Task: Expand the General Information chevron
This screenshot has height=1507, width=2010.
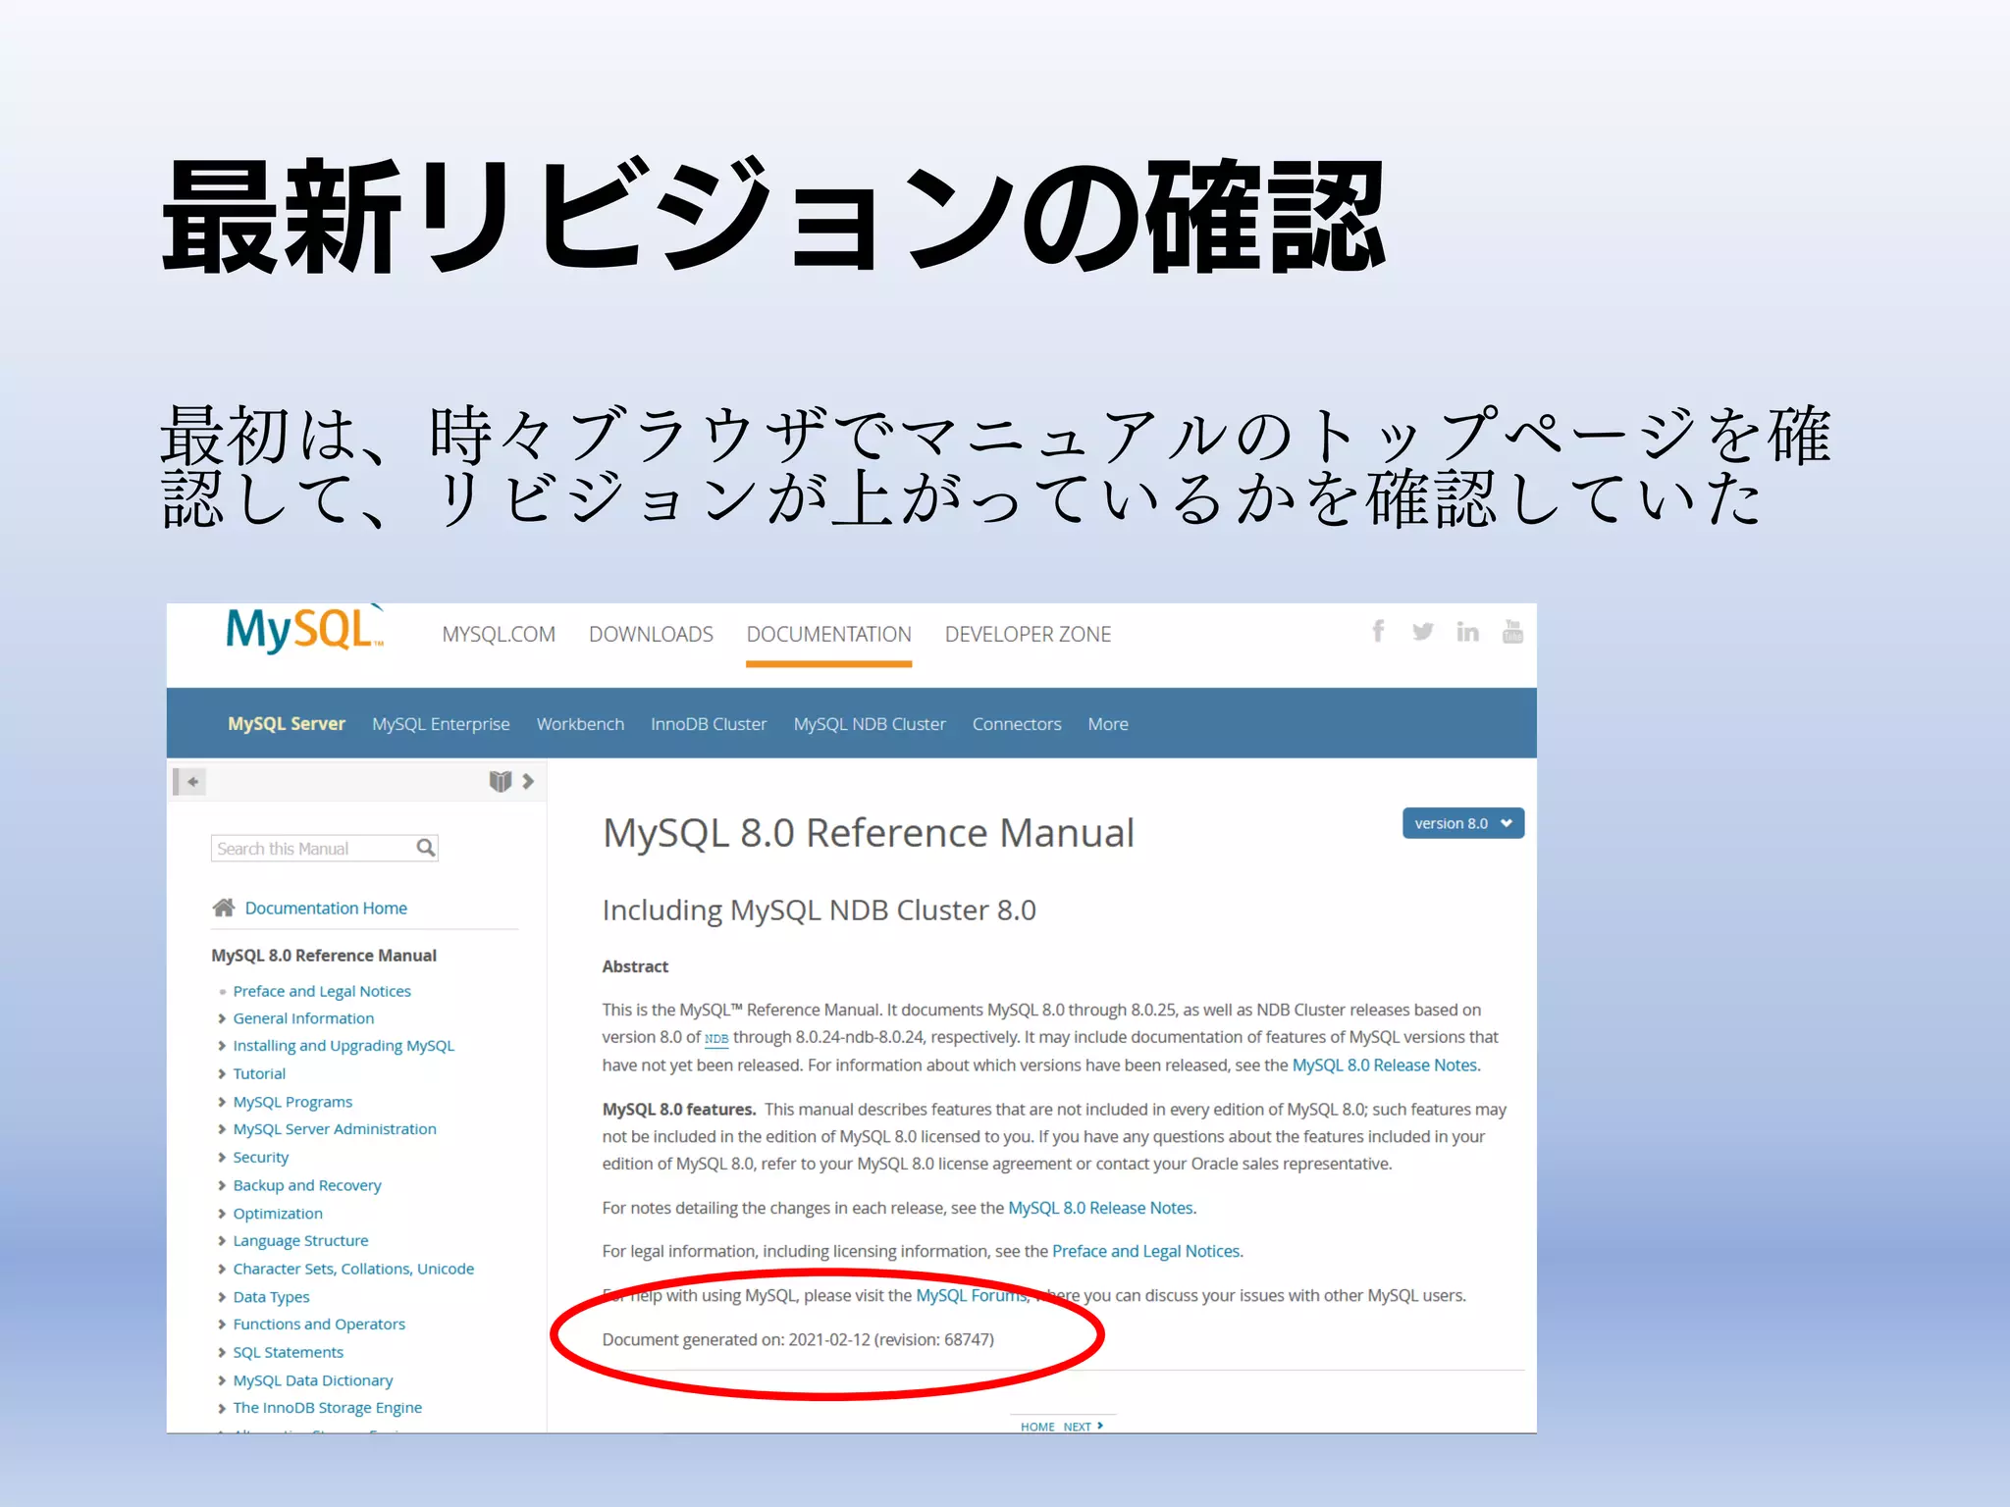Action: (x=222, y=1018)
